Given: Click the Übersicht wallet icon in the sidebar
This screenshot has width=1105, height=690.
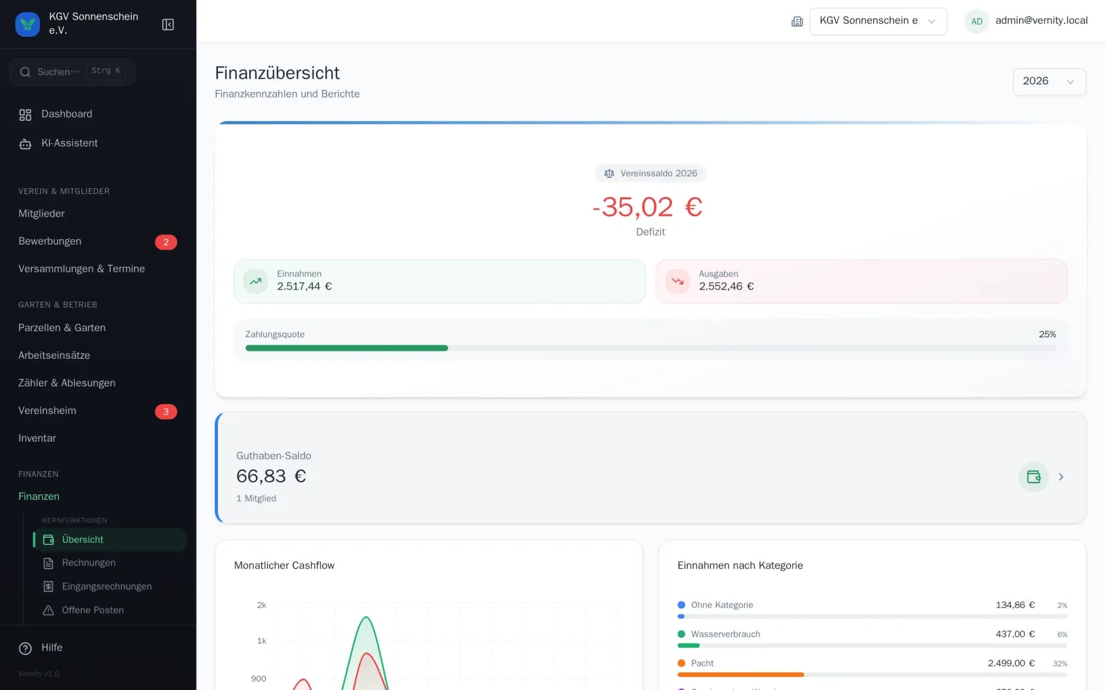Looking at the screenshot, I should [x=48, y=540].
